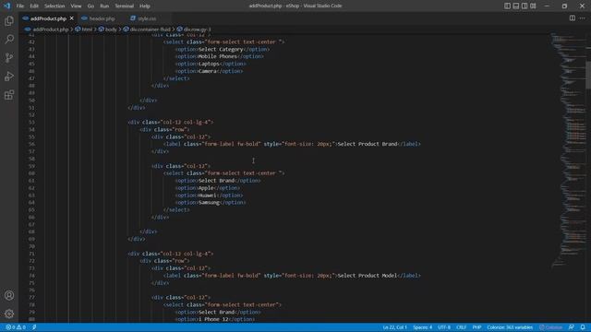The width and height of the screenshot is (591, 332).
Task: Click the 'Camera' option text
Action: (207, 71)
